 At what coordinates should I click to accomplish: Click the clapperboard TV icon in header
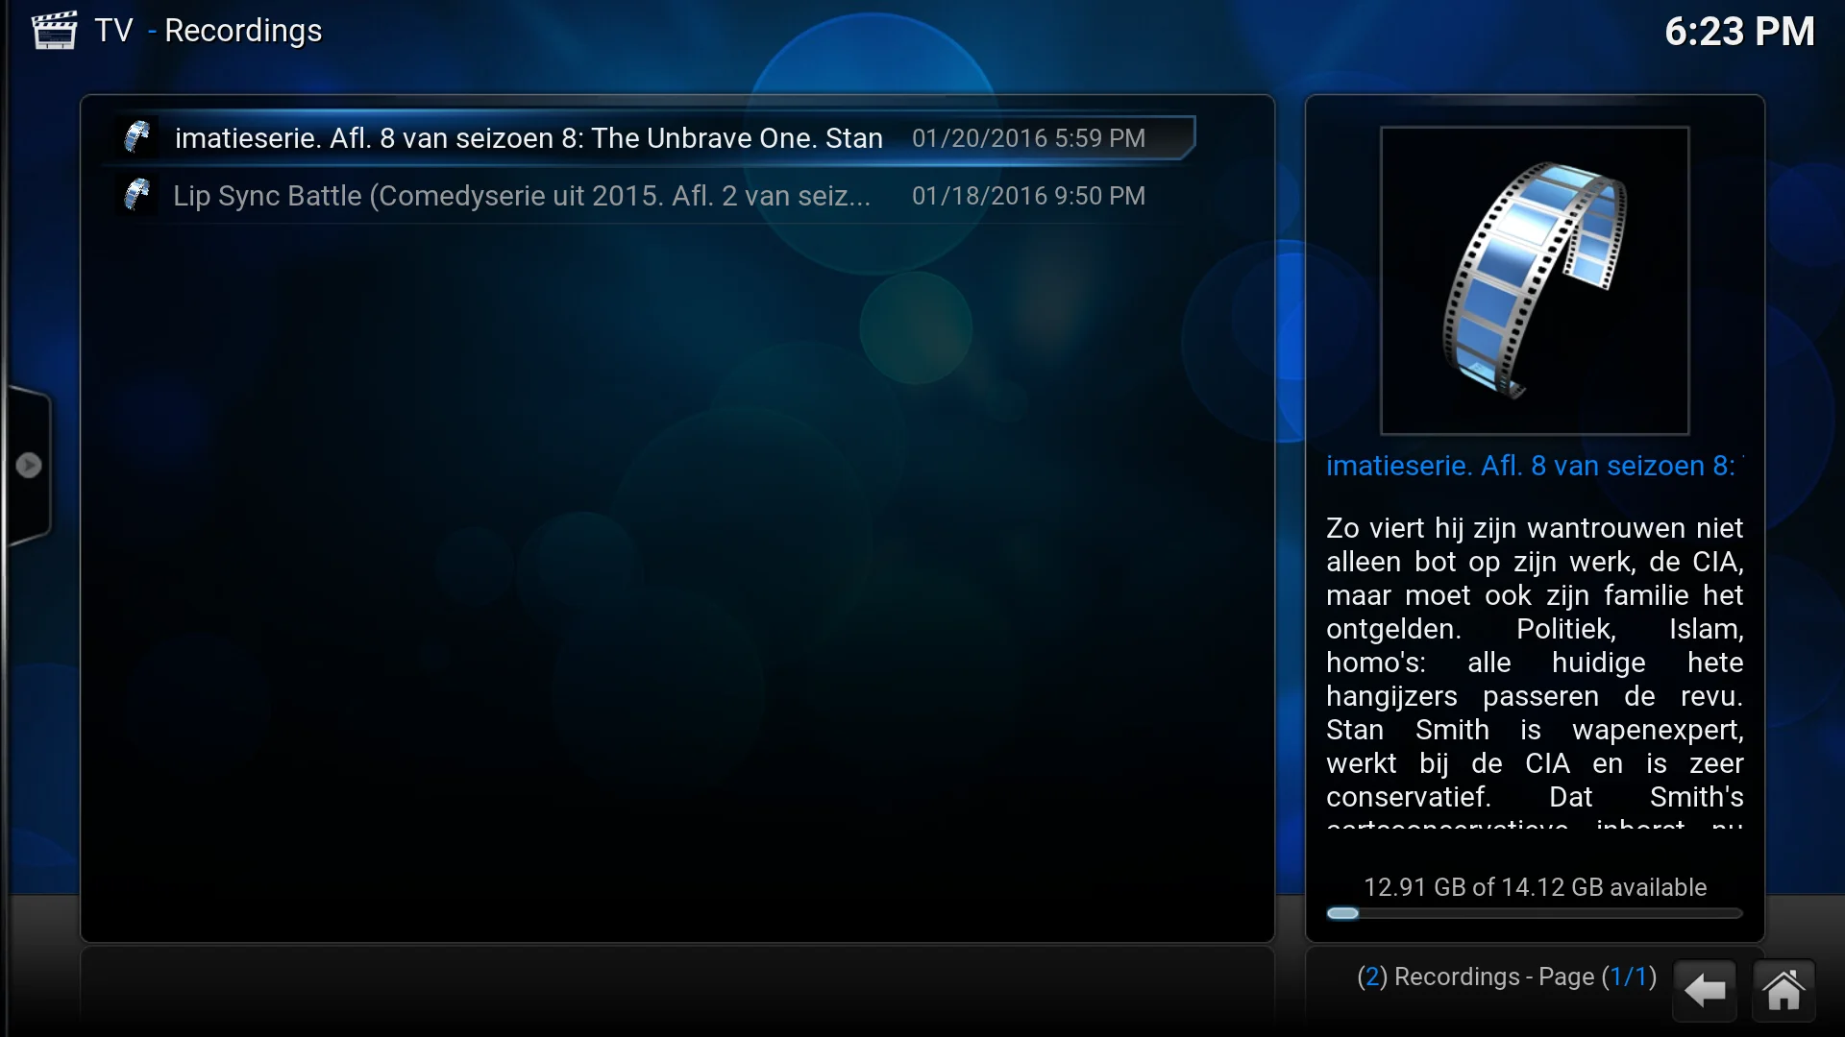[54, 31]
